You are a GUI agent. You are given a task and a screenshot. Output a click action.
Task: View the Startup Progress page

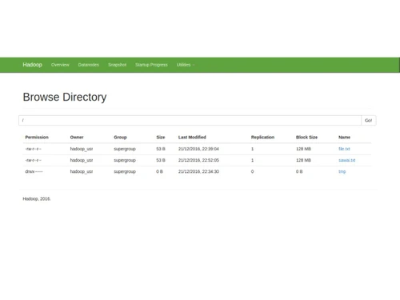click(x=151, y=65)
